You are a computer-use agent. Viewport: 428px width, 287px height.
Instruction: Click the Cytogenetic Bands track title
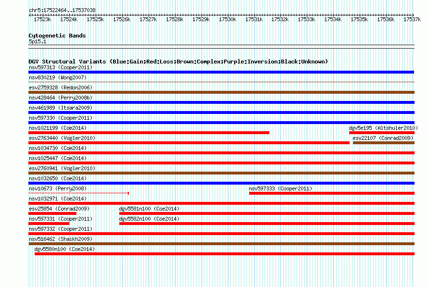tap(57, 36)
